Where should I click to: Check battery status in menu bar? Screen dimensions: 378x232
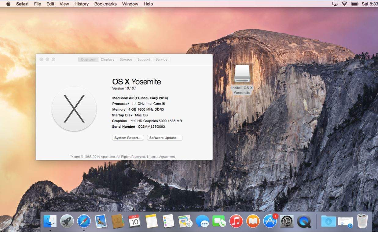(x=355, y=4)
